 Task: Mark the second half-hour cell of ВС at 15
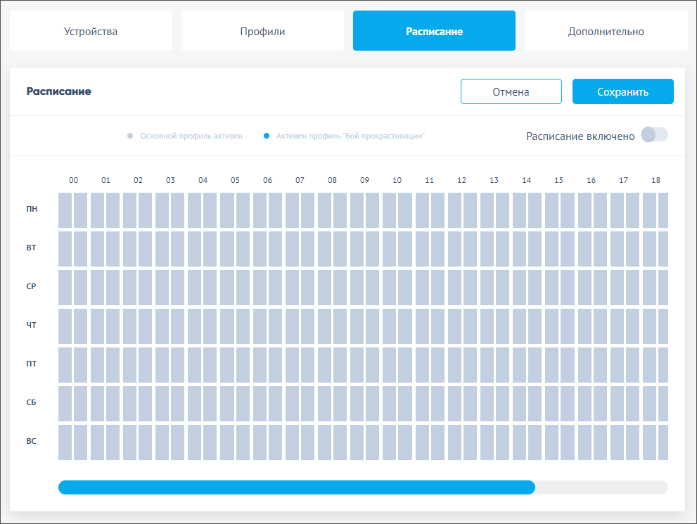tap(567, 442)
